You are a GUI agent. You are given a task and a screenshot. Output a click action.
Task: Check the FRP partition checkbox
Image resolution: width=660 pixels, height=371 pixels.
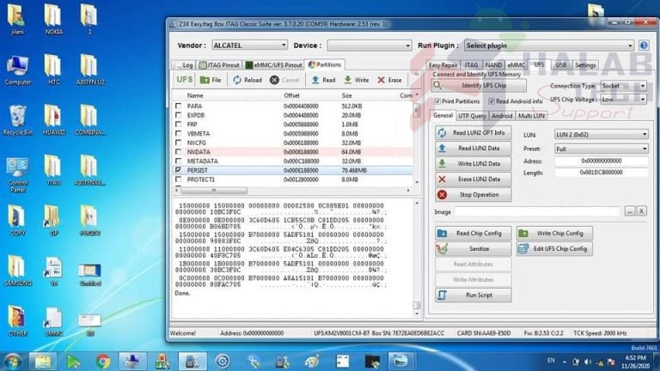[179, 125]
